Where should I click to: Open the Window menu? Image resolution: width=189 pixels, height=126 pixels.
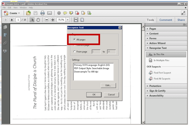point(23,8)
